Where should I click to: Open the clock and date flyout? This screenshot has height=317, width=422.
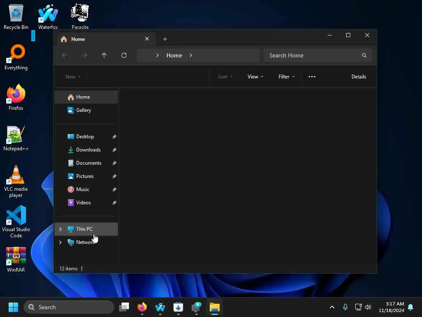392,307
